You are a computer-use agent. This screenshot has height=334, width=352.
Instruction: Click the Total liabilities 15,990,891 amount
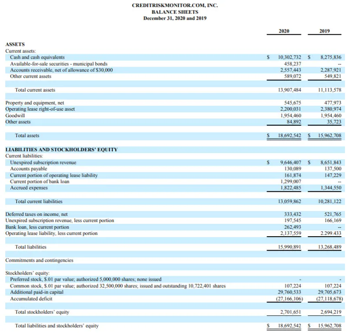coord(290,247)
